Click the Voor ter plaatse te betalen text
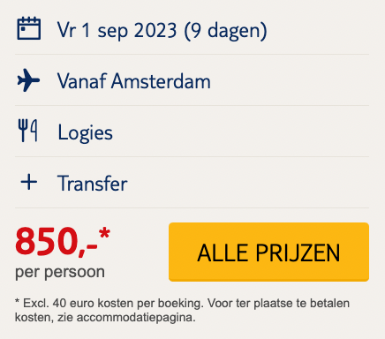The height and width of the screenshot is (339, 385). click(278, 303)
